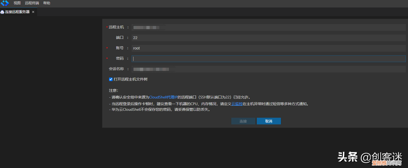Screen dimensions: 408x168
Task: Click the CloudShell diamond logo icon
Action: pos(5,3)
